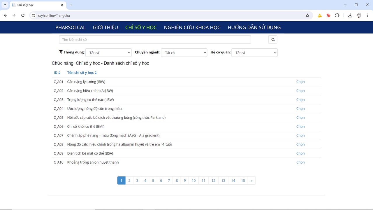Bookmark this page with star icon
The image size is (373, 210).
tap(307, 15)
